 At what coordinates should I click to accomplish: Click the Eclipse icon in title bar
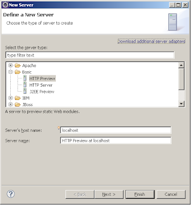(5, 5)
